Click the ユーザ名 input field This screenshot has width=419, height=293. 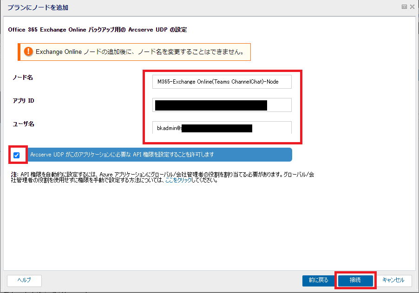[x=222, y=128]
